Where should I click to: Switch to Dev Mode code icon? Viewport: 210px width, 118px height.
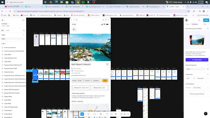128,114
